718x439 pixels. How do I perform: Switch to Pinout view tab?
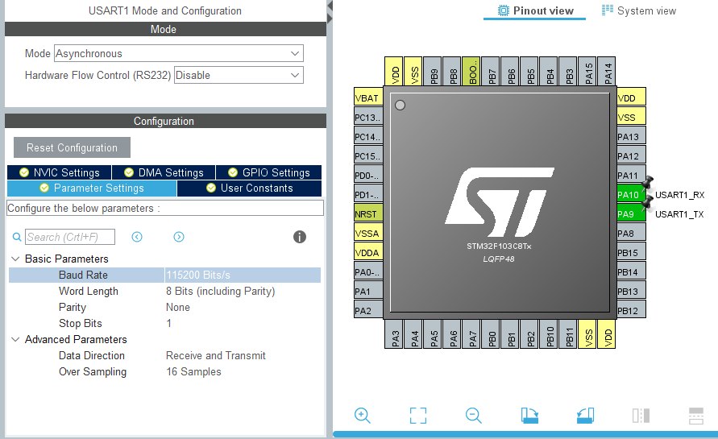(535, 10)
